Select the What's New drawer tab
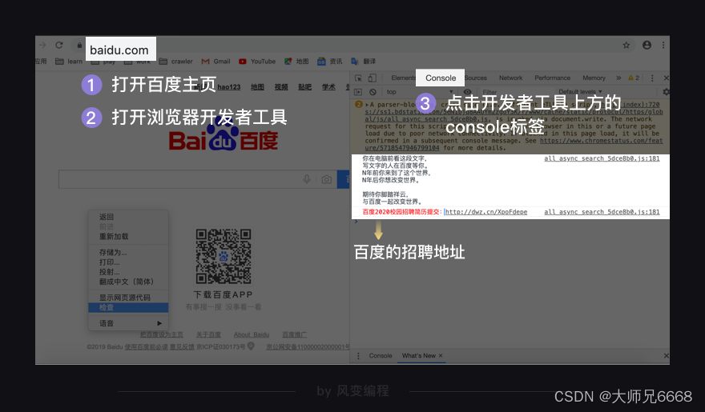This screenshot has height=412, width=705. (x=418, y=355)
